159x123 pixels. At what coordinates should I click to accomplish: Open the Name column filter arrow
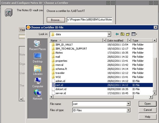[104, 41]
